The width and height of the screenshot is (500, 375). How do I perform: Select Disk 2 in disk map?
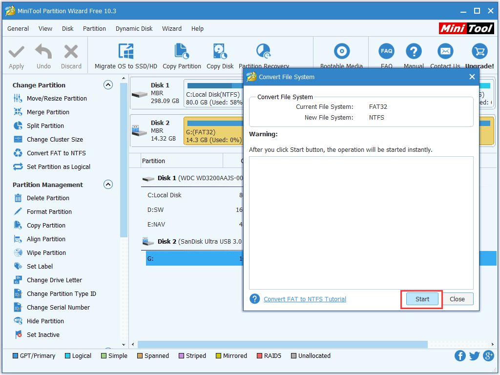(x=156, y=131)
